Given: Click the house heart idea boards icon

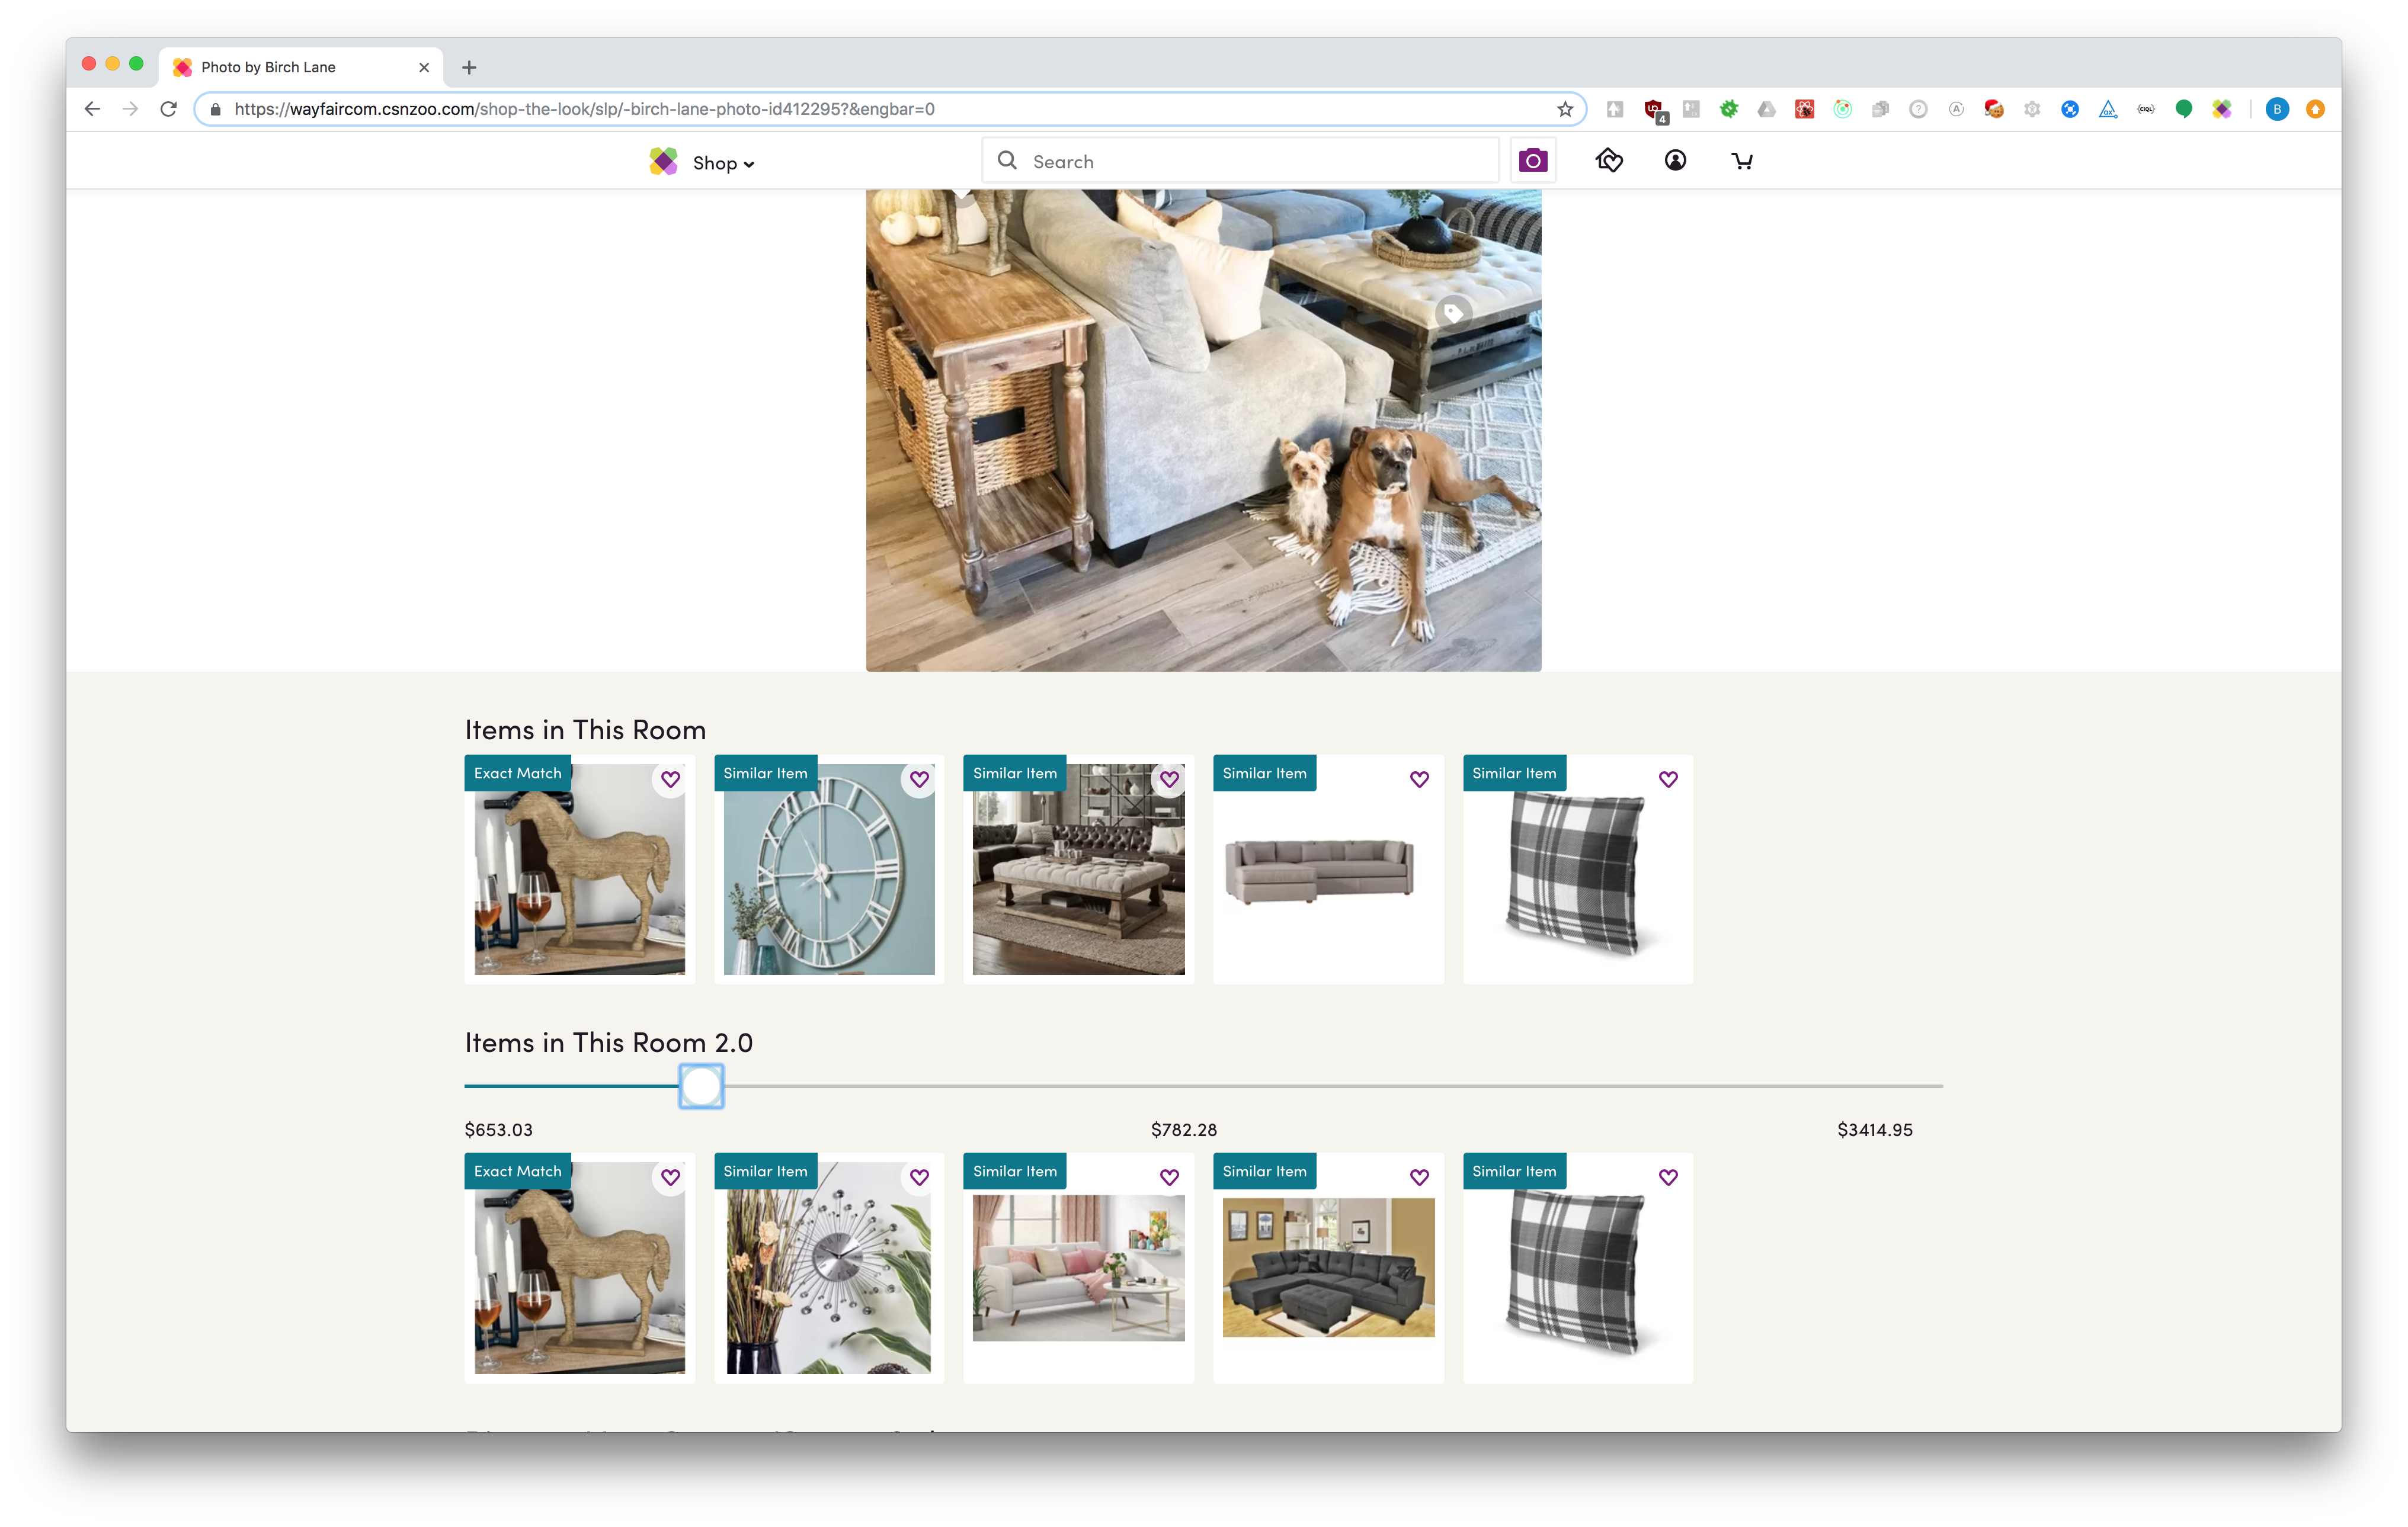Looking at the screenshot, I should click(x=1608, y=161).
